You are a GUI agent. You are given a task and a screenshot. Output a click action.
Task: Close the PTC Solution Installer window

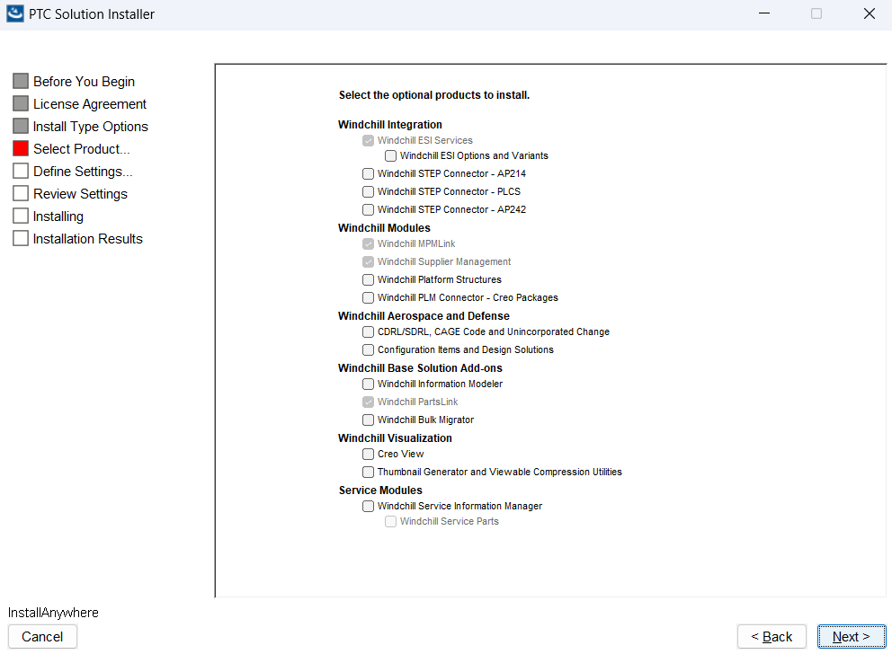pyautogui.click(x=870, y=13)
